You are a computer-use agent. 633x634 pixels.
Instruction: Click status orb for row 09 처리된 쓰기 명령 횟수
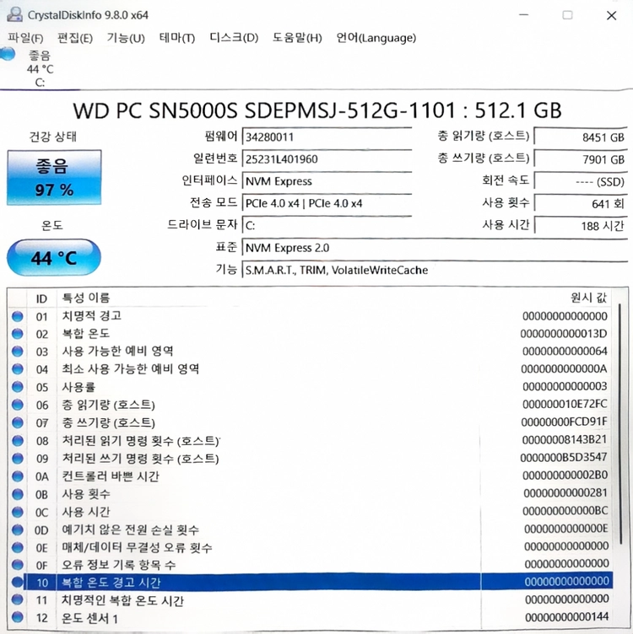(18, 458)
